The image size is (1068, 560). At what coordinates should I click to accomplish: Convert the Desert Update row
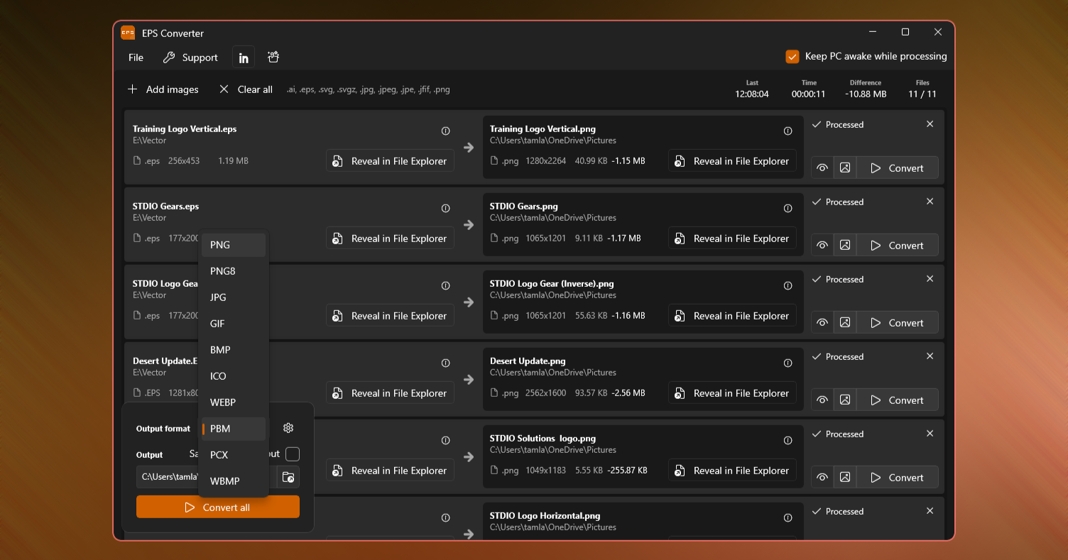coord(897,400)
